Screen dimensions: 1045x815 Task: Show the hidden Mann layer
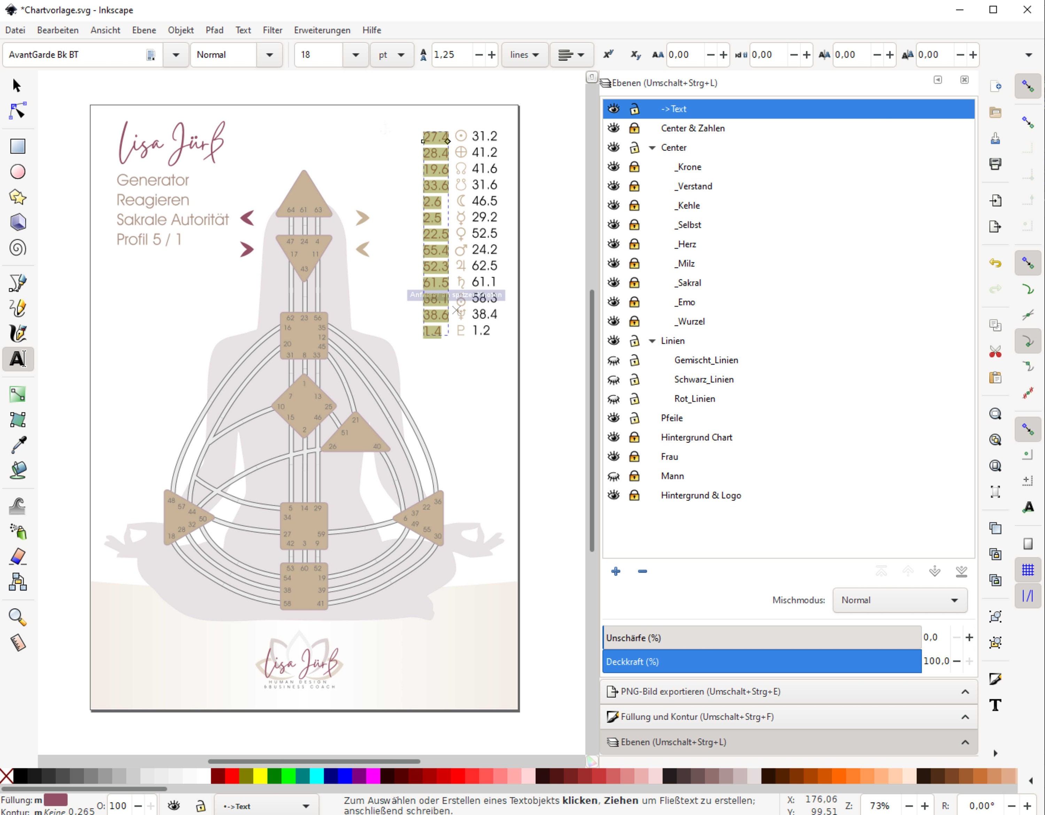(613, 476)
